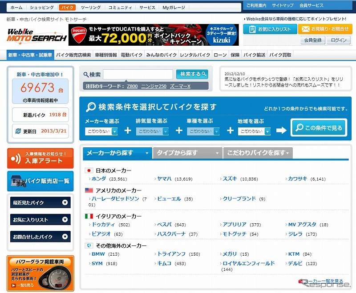This screenshot has width=356, height=293.
Task: Click the Webike Moto Search logo
Action: [x=37, y=36]
